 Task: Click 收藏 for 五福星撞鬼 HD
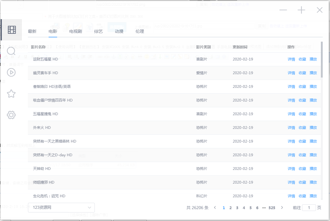click(302, 114)
